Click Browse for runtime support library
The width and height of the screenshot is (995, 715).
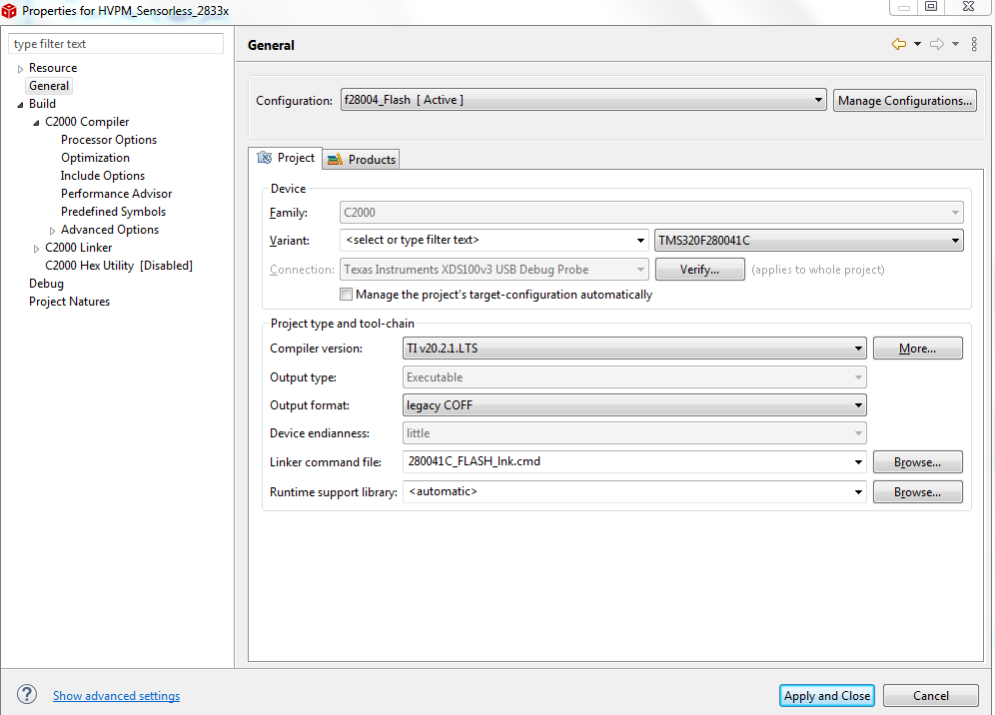[918, 491]
